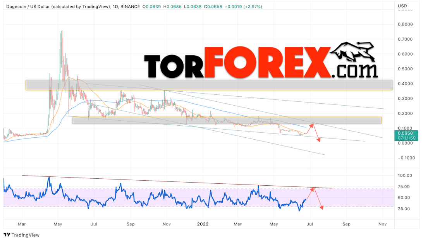Click the TradingView logo icon
This screenshot has height=241, width=423.
[x=7, y=235]
